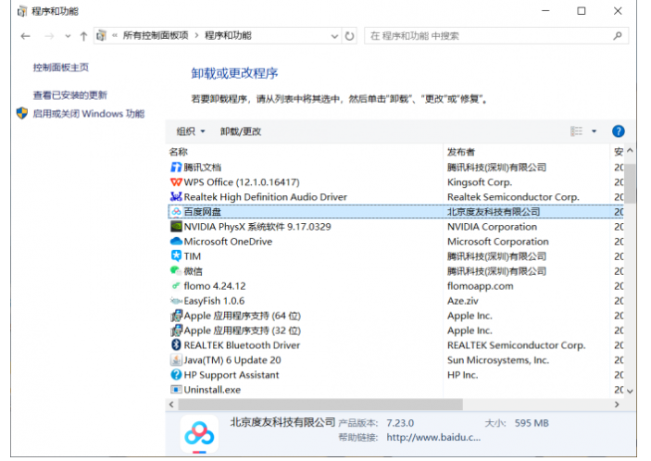Image resolution: width=651 pixels, height=461 pixels.
Task: Open 启用或关闭 Windows 功能 link
Action: click(88, 114)
